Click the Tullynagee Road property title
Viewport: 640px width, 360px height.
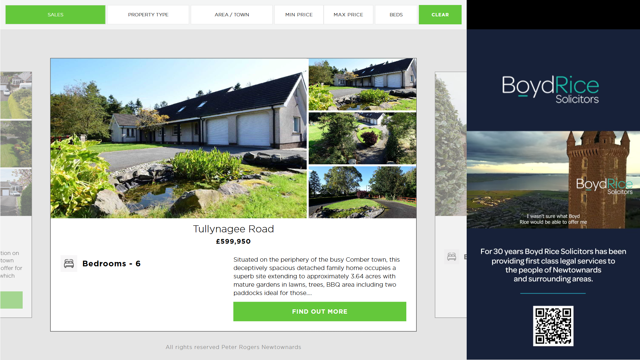point(233,229)
